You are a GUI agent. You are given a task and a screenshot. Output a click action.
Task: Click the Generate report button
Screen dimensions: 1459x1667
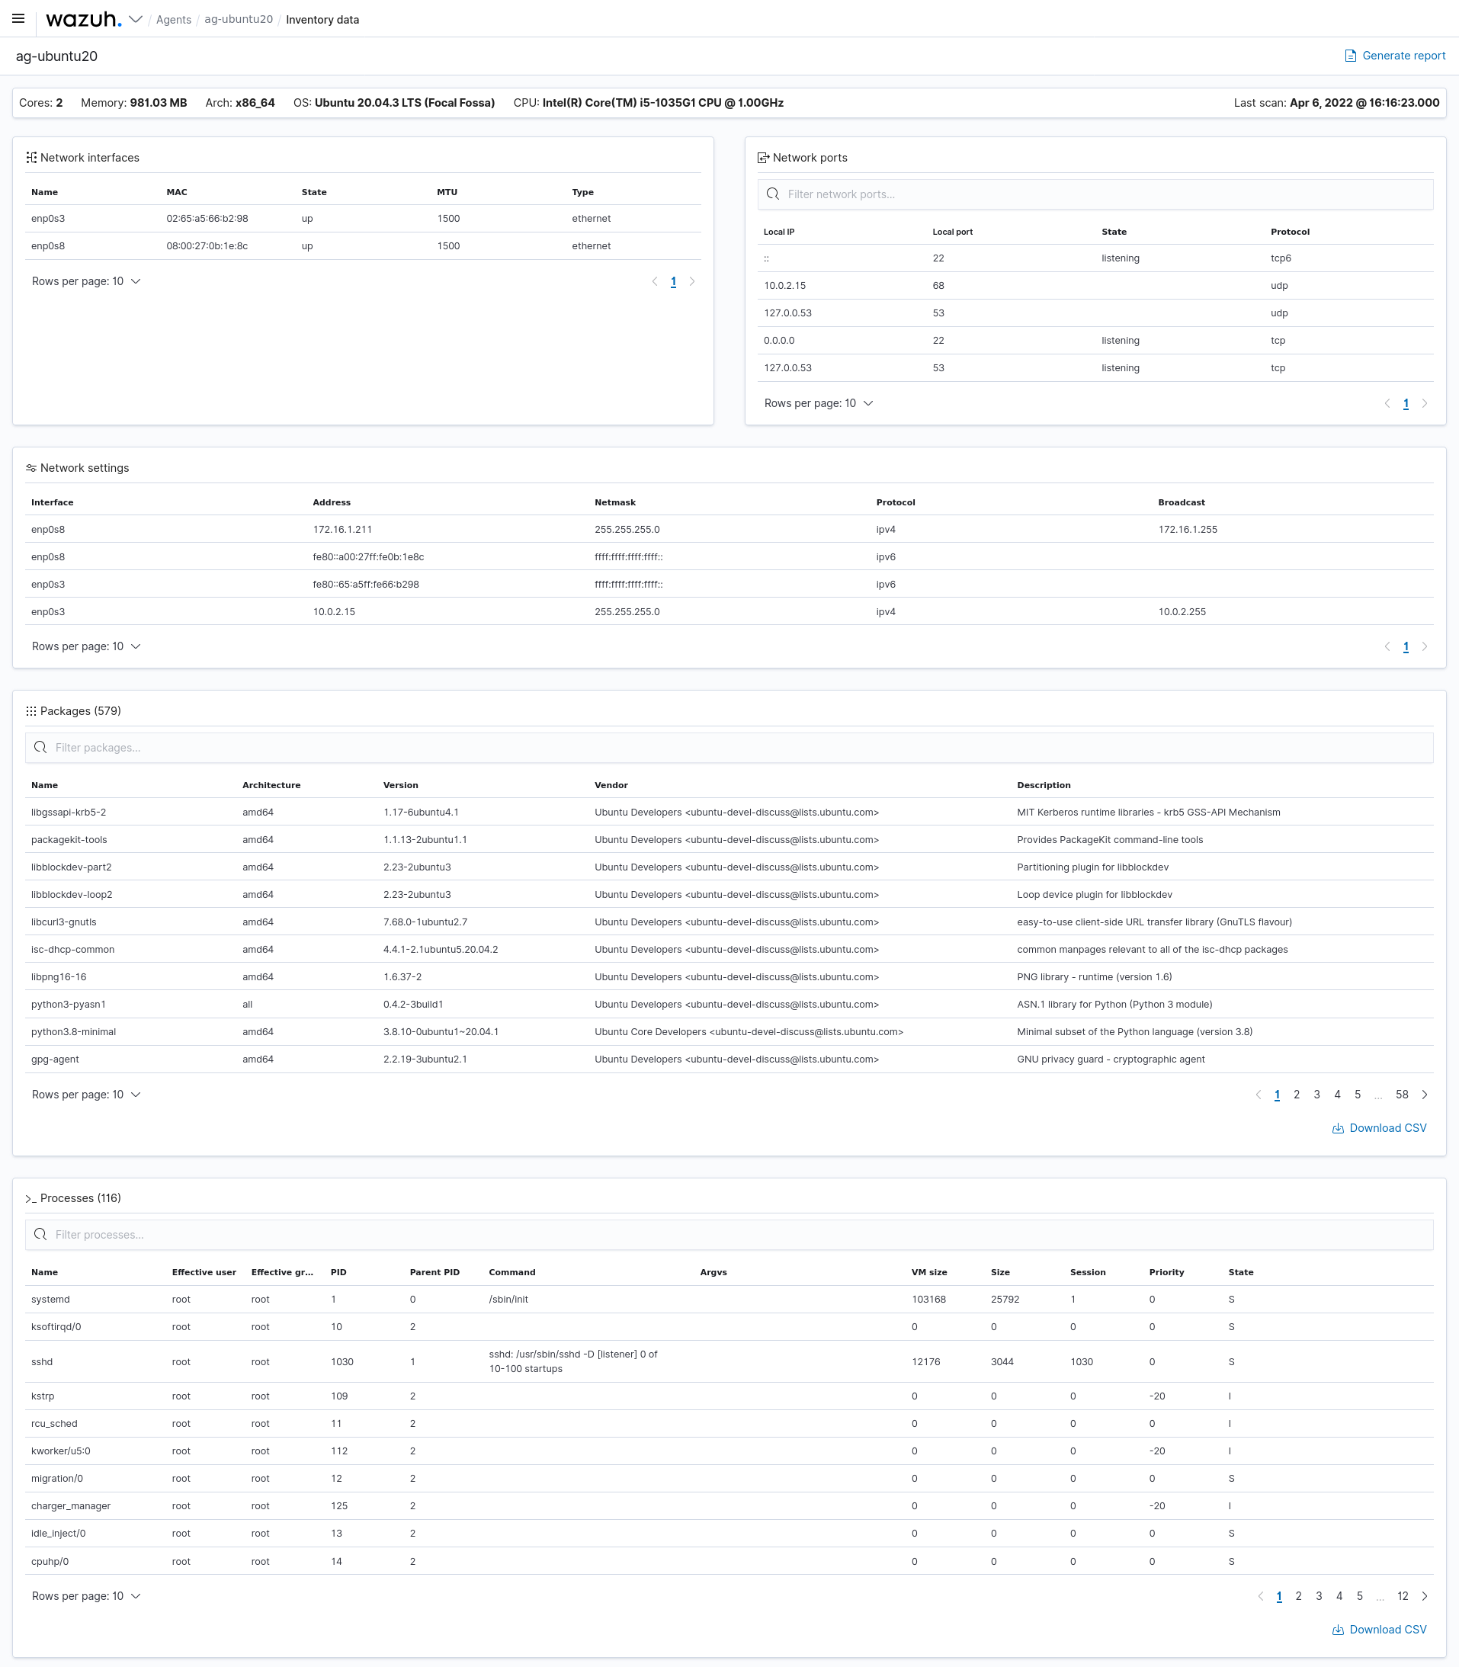1395,56
